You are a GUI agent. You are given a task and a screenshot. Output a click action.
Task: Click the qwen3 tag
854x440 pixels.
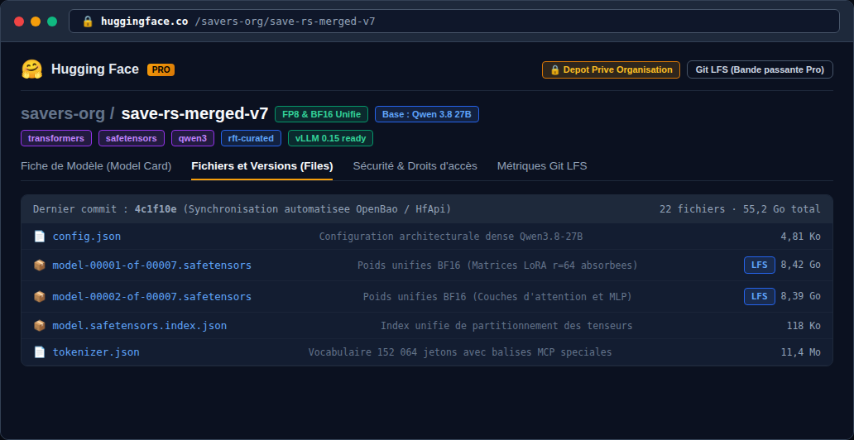193,138
